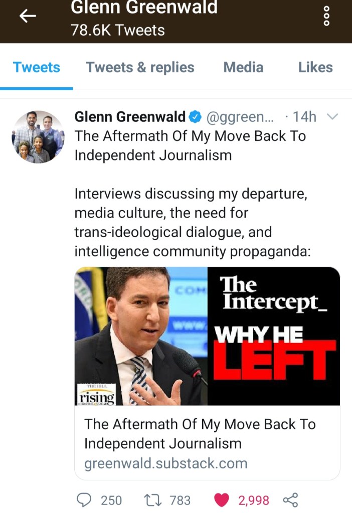Open Glenn Greenwald's profile avatar
Screen dimensions: 352x513
point(38,137)
